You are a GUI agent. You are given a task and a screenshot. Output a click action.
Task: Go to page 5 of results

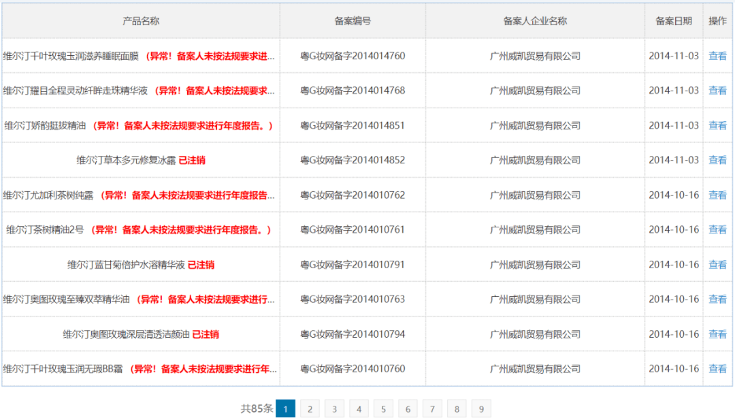383,408
